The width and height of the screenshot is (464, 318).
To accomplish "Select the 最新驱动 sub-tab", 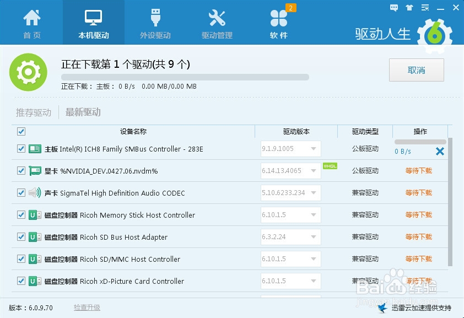I will coord(83,112).
